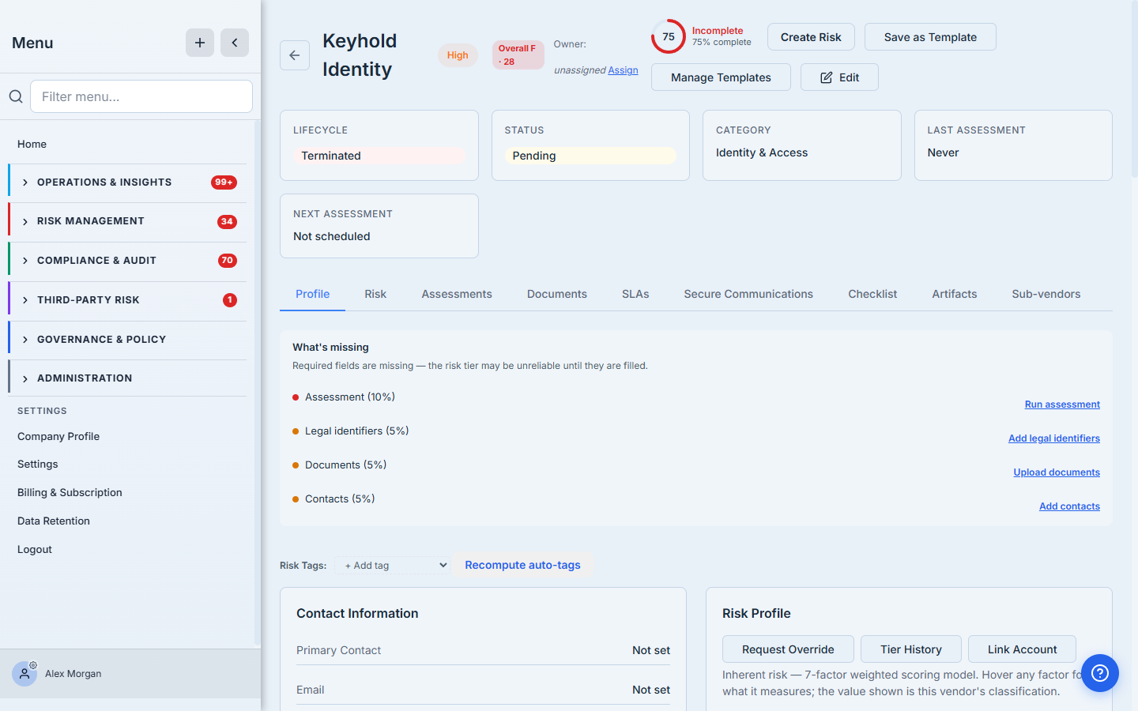The width and height of the screenshot is (1138, 711).
Task: Click the Primary Contact Not set value
Action: click(x=651, y=650)
